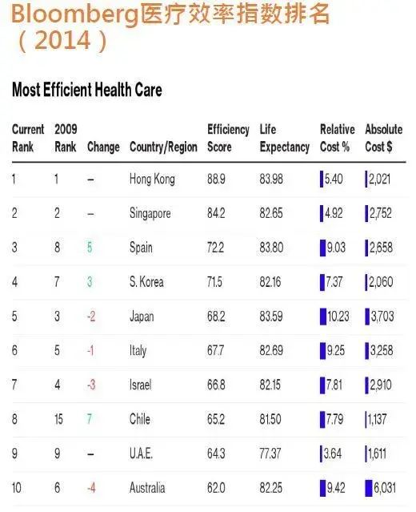Select Chile's efficiency score 65.2
The width and height of the screenshot is (416, 512).
[x=216, y=419]
